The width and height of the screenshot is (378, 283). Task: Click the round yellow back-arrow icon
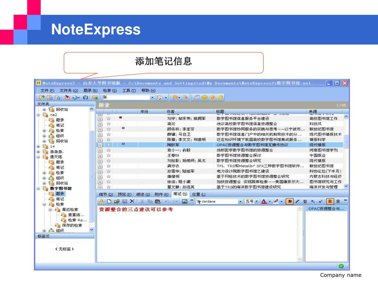[x=205, y=97]
